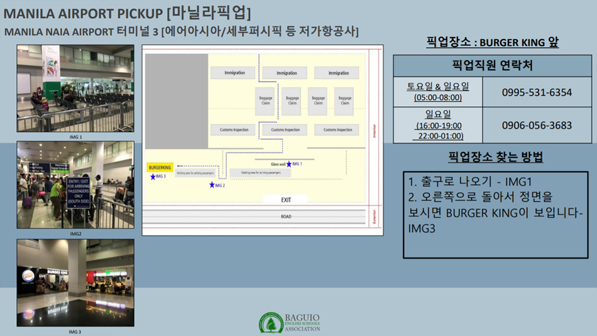
Task: Click the yellow BURGERKING label on the map
Action: point(160,168)
